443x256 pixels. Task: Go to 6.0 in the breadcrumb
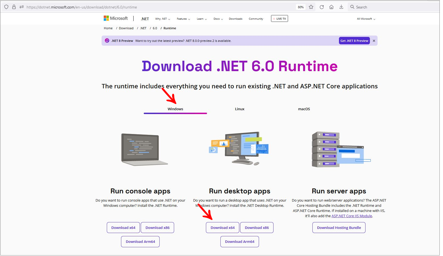155,28
